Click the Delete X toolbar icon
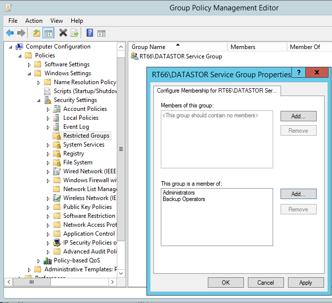This screenshot has width=332, height=303. pos(63,33)
